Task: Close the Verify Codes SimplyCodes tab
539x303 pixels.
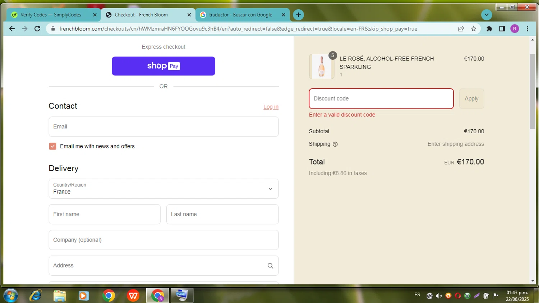Action: pos(95,15)
